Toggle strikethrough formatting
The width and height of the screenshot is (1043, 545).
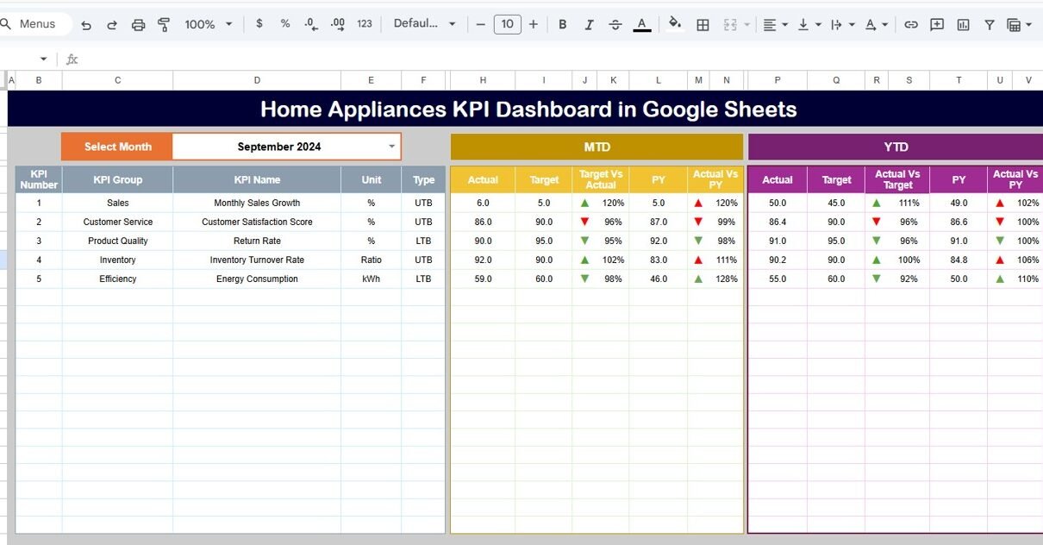(x=615, y=25)
